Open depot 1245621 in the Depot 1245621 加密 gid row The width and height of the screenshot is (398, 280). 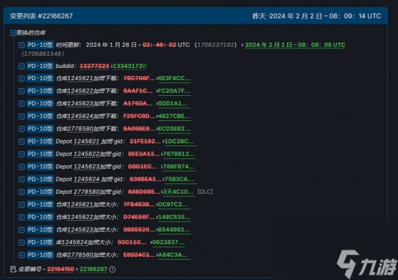87,141
